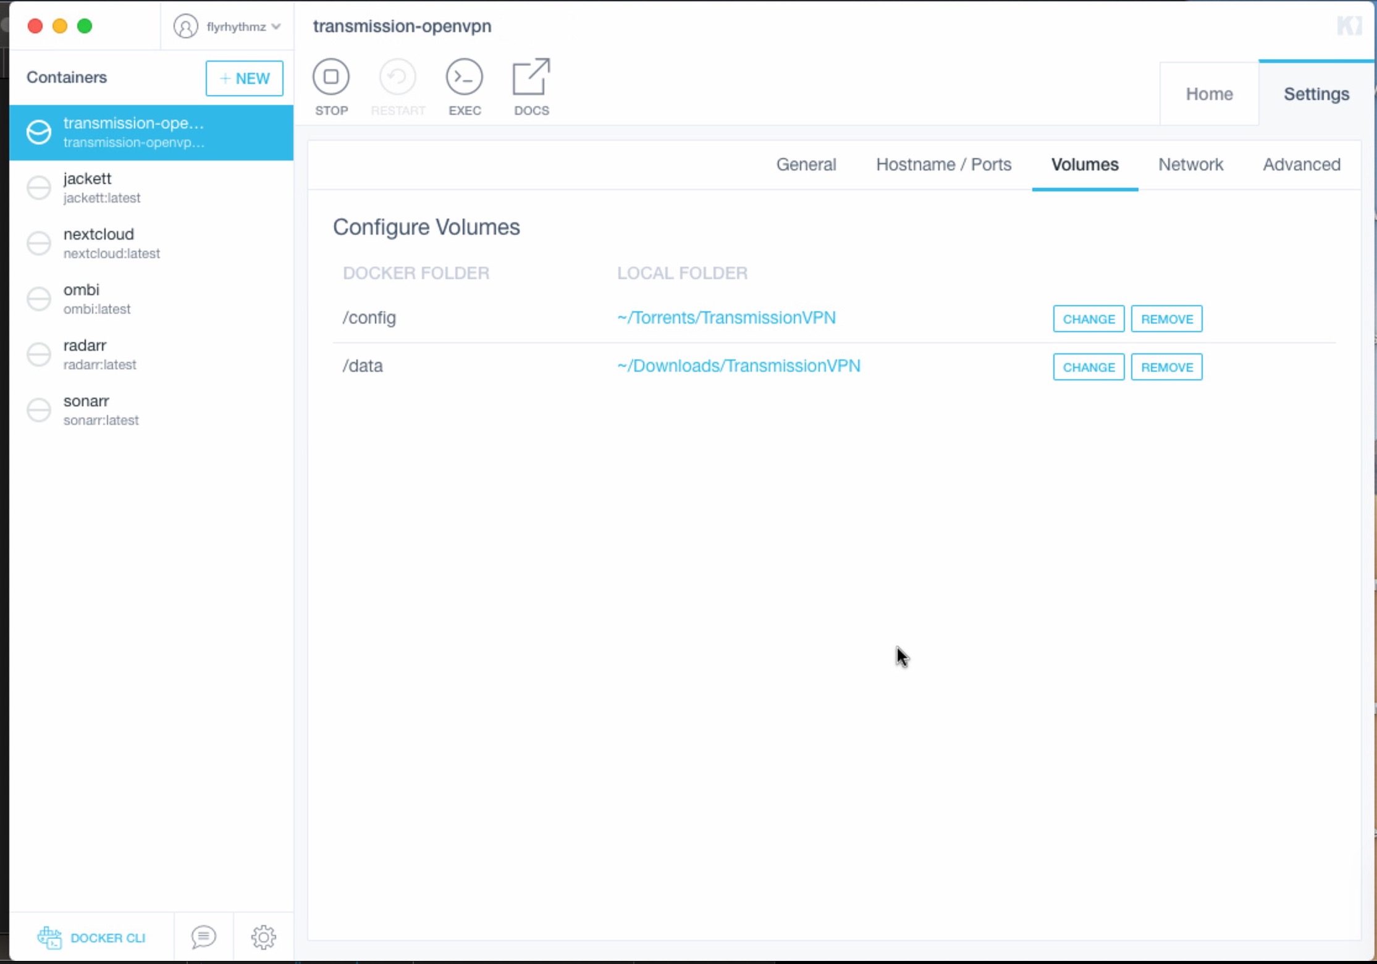Open preferences via the gear icon
The image size is (1377, 964).
tap(263, 937)
